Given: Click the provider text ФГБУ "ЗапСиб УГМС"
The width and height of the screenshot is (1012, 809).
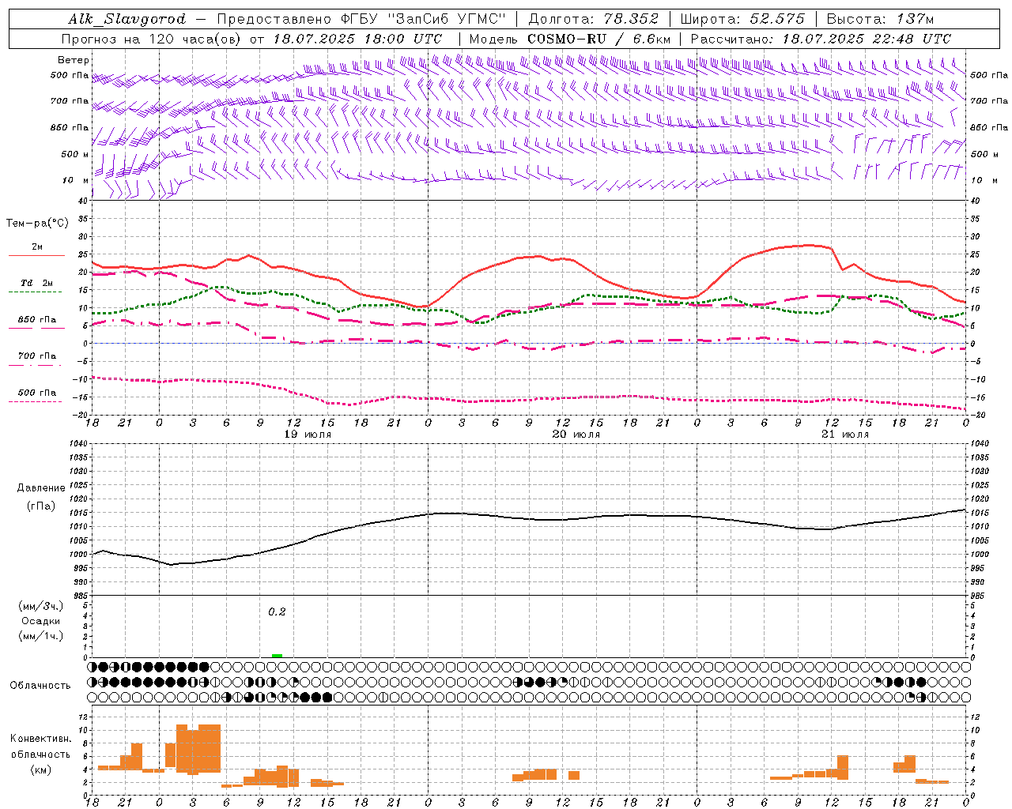Looking at the screenshot, I should tap(425, 19).
